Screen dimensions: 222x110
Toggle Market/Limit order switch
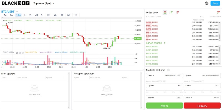pyautogui.click(x=156, y=70)
